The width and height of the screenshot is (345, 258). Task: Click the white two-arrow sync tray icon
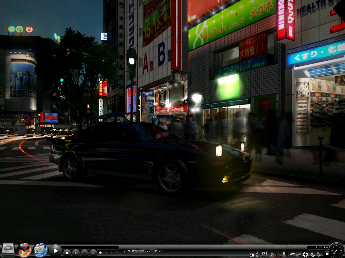pyautogui.click(x=305, y=255)
